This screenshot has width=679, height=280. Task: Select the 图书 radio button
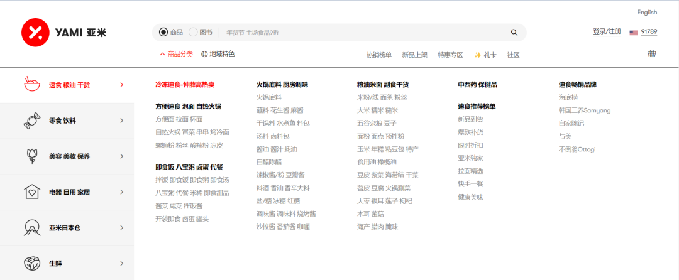pos(193,33)
